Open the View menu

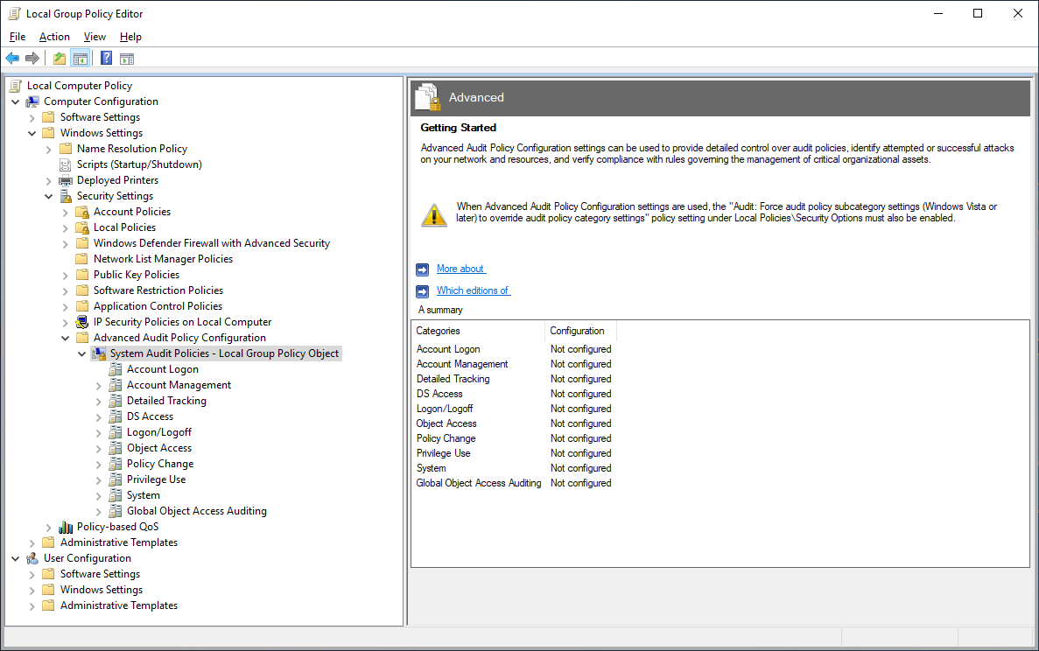coord(95,37)
